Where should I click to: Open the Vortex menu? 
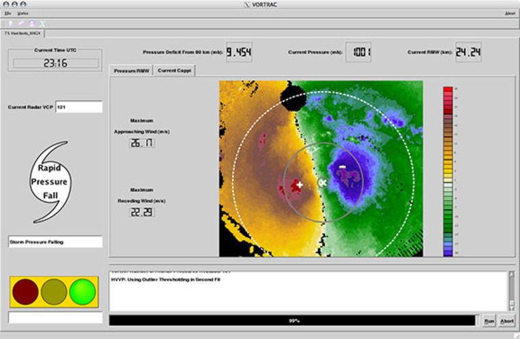pos(23,14)
